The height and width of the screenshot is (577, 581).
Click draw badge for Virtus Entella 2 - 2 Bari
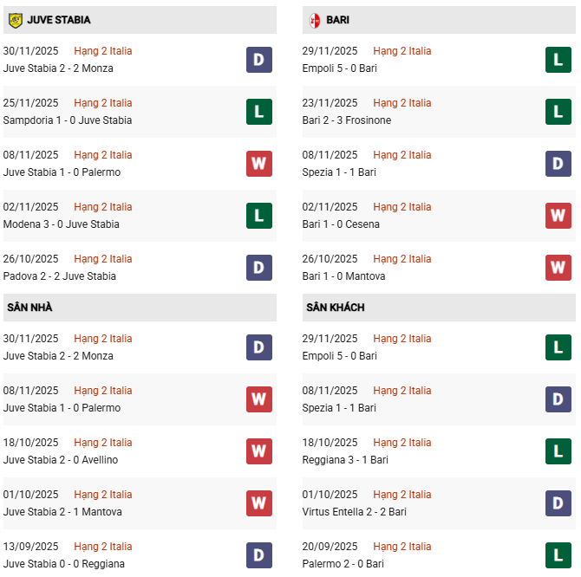[x=558, y=503]
